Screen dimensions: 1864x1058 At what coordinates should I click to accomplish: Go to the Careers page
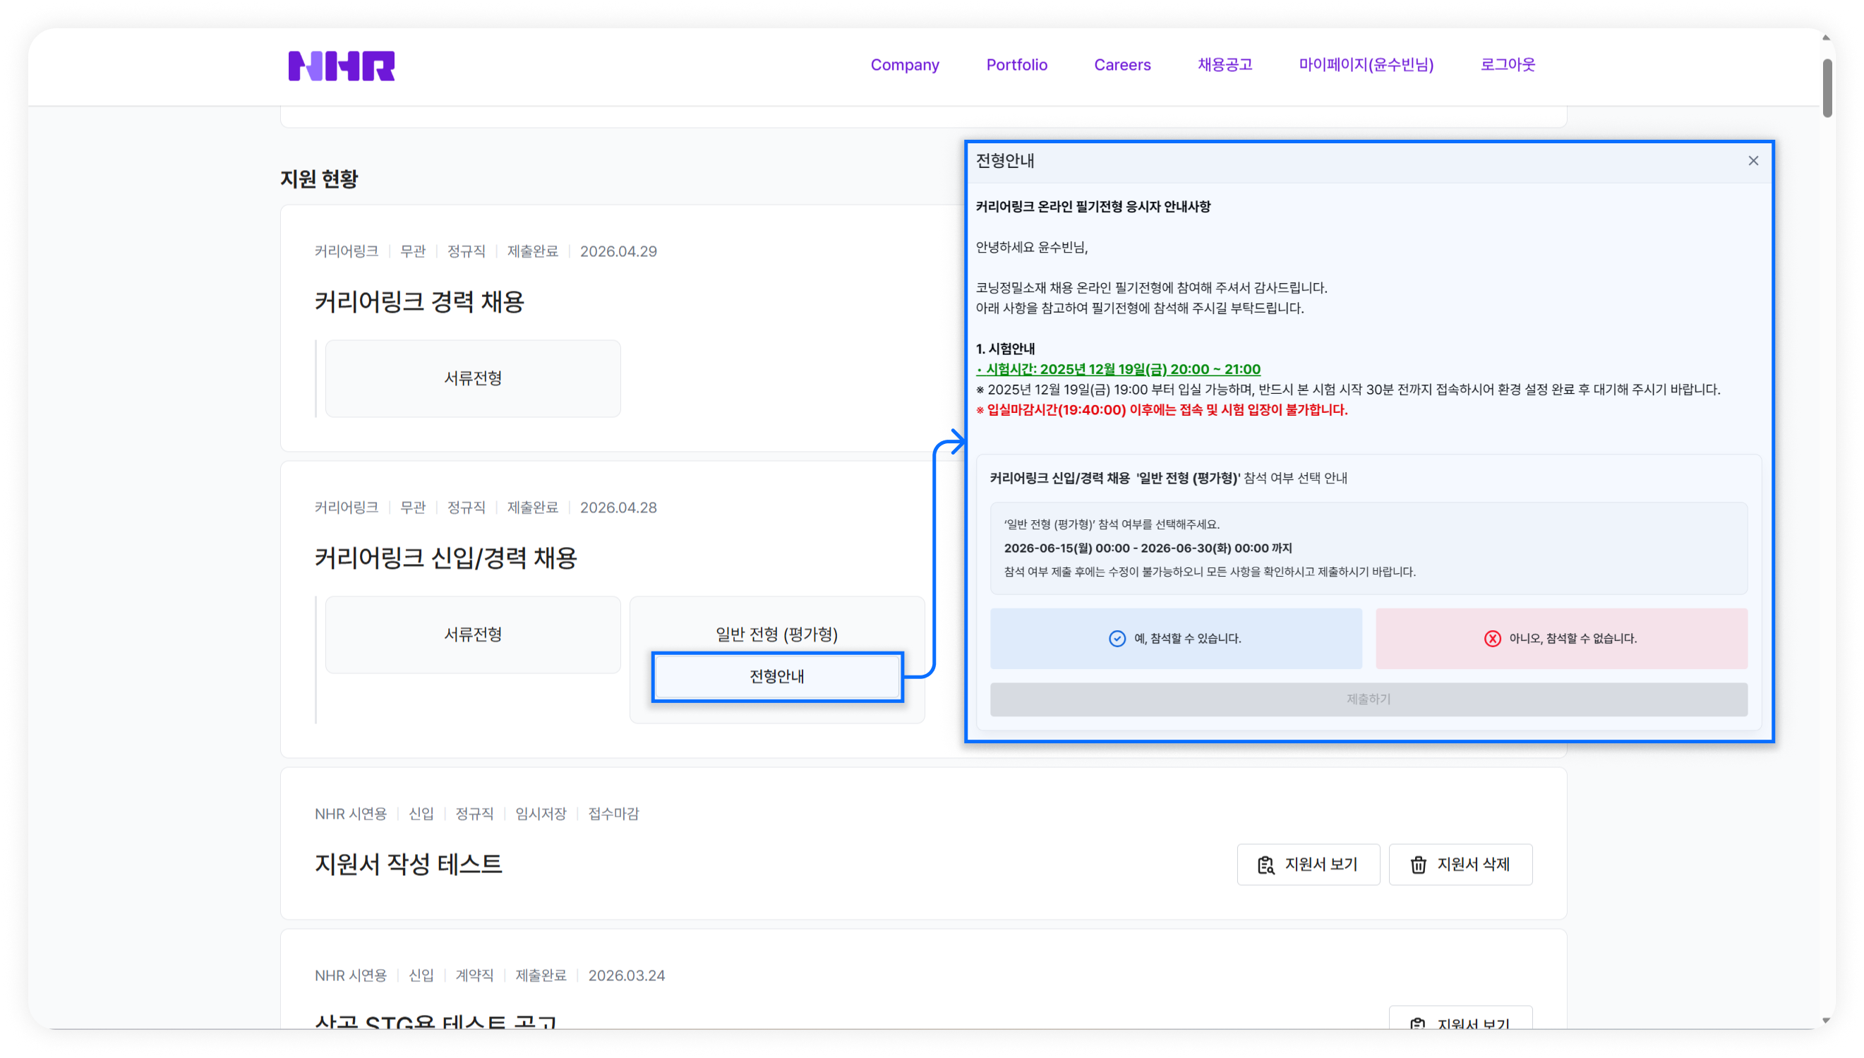pos(1122,65)
